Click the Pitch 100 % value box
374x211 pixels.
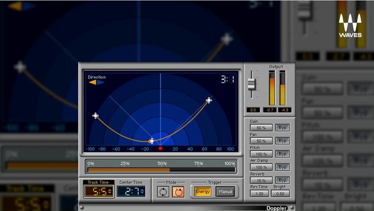click(261, 154)
